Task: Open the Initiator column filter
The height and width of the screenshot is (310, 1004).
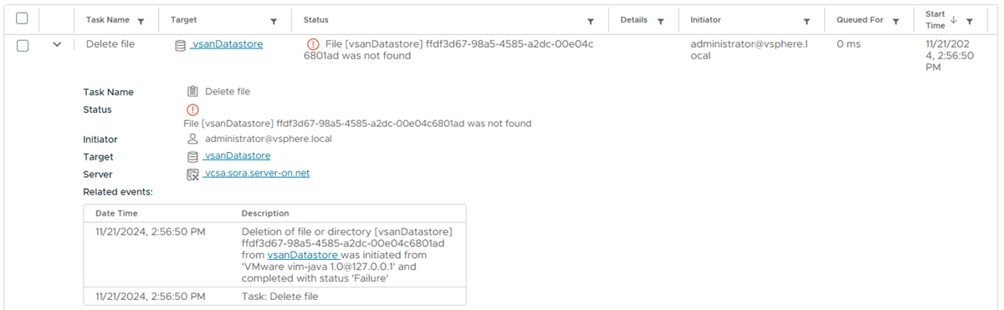Action: (807, 21)
